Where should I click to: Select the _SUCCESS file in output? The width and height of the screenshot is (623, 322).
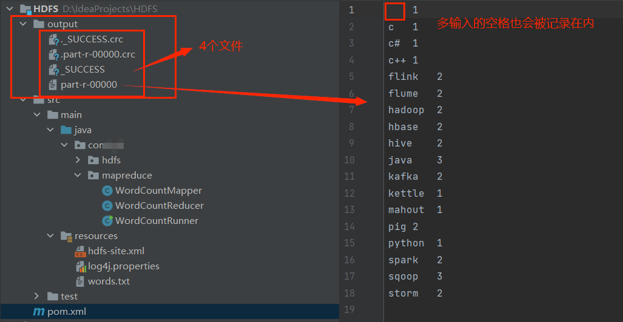pyautogui.click(x=83, y=70)
